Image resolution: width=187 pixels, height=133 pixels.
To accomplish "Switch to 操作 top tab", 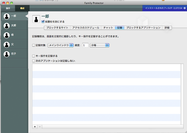I will tap(8, 8).
